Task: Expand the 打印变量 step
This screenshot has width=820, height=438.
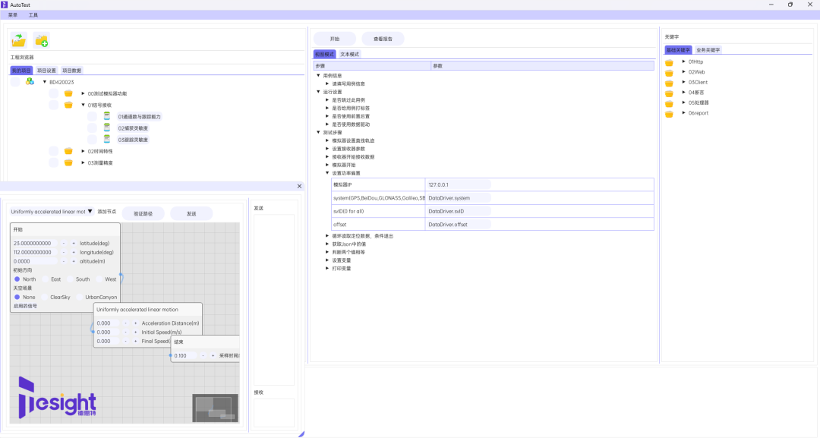Action: coord(327,268)
